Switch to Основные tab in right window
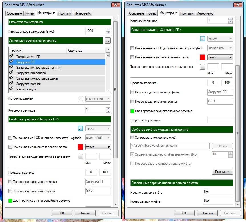The height and width of the screenshot is (222, 246). pos(136,13)
